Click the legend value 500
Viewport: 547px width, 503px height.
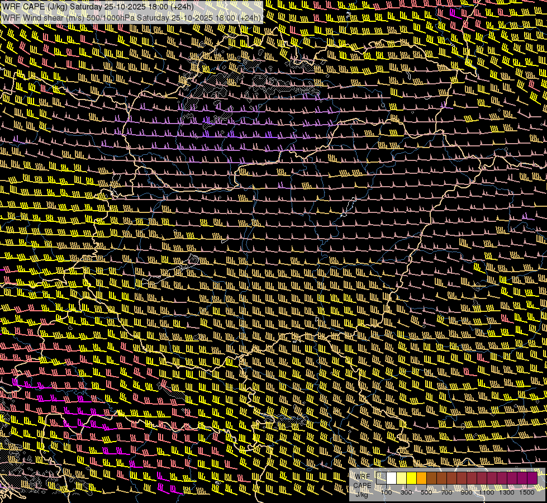[426, 492]
